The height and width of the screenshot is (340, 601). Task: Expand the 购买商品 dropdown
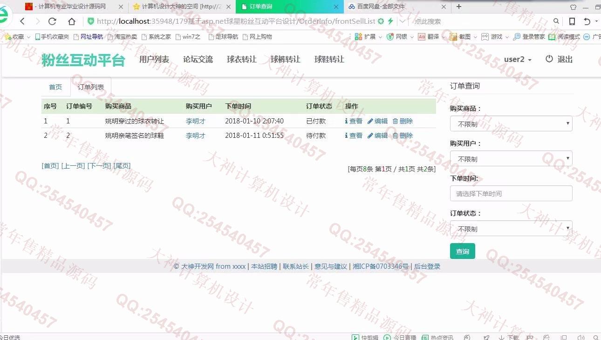pyautogui.click(x=511, y=124)
